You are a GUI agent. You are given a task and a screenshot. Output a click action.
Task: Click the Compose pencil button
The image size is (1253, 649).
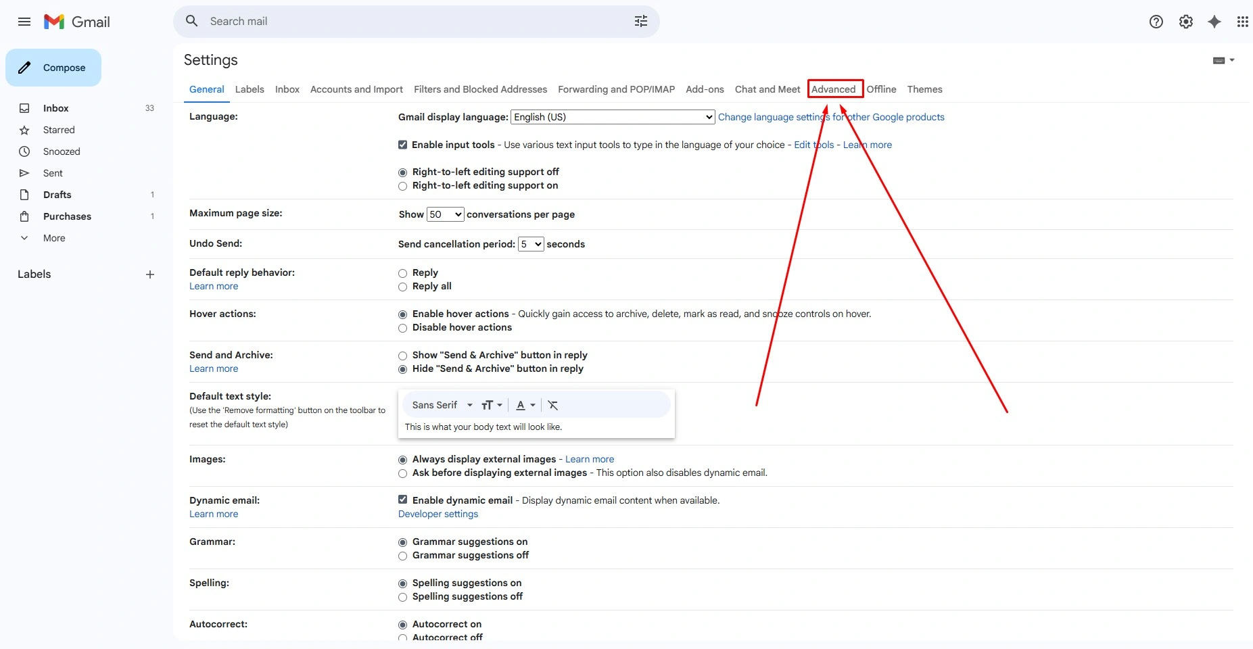(53, 68)
